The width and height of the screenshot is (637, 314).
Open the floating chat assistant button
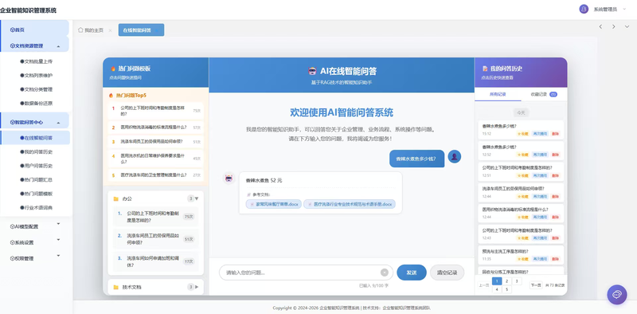pyautogui.click(x=616, y=295)
